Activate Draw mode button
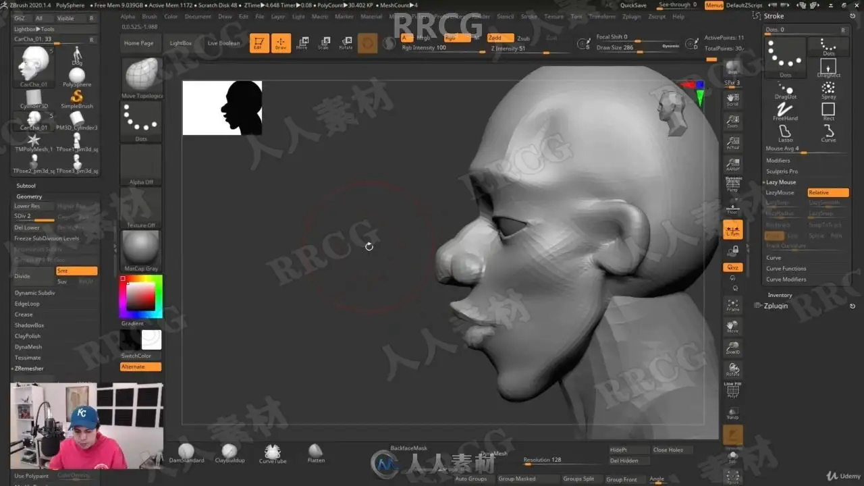 281,43
